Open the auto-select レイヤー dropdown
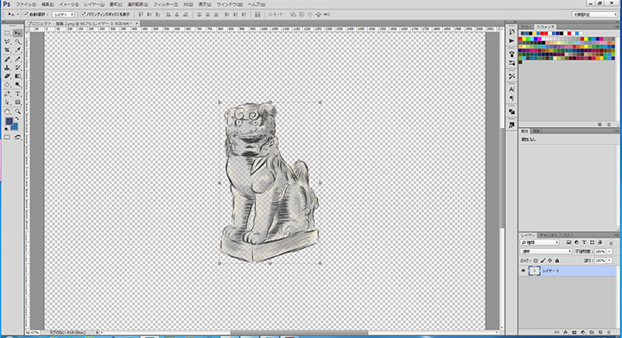This screenshot has height=338, width=622. tap(63, 15)
